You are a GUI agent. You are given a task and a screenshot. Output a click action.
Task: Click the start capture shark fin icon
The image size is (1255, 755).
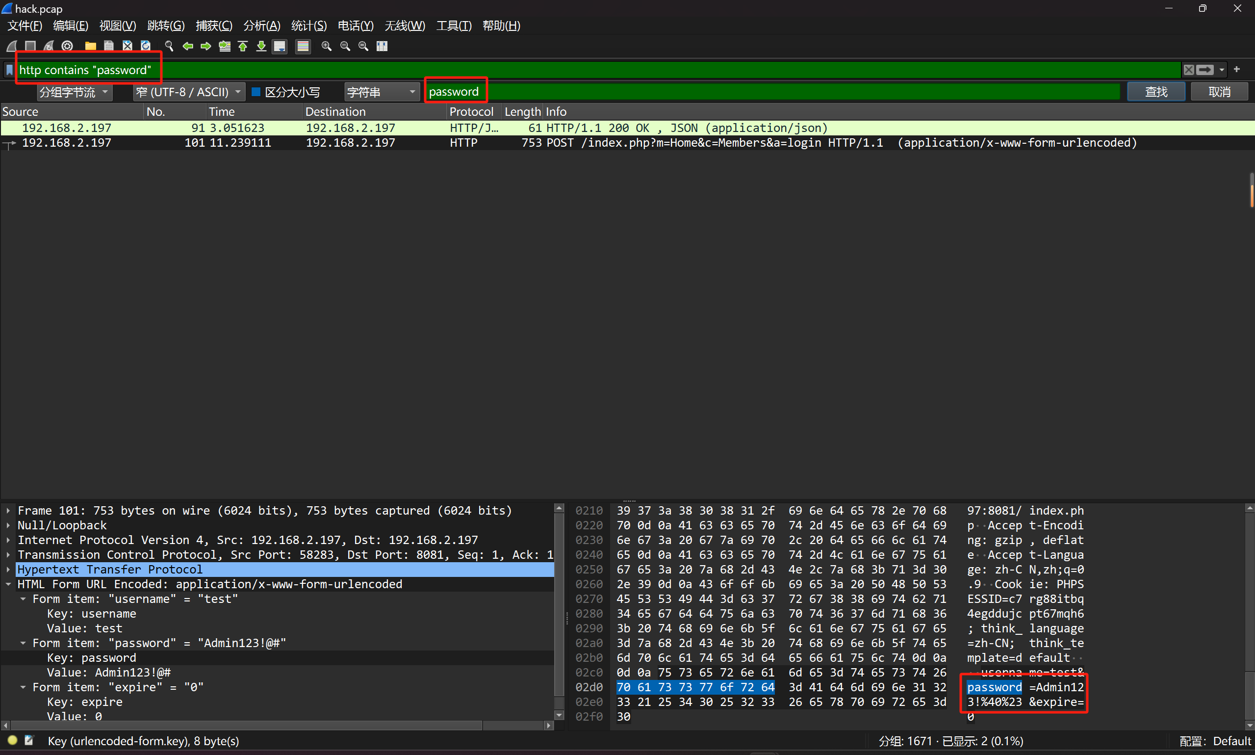(12, 46)
